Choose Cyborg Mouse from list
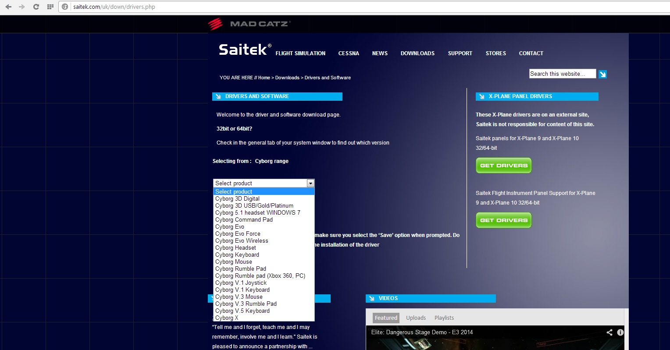 [x=264, y=262]
